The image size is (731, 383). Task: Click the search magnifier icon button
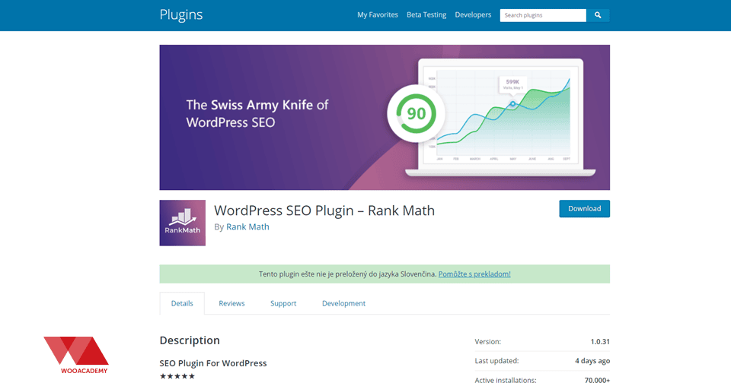(x=598, y=15)
